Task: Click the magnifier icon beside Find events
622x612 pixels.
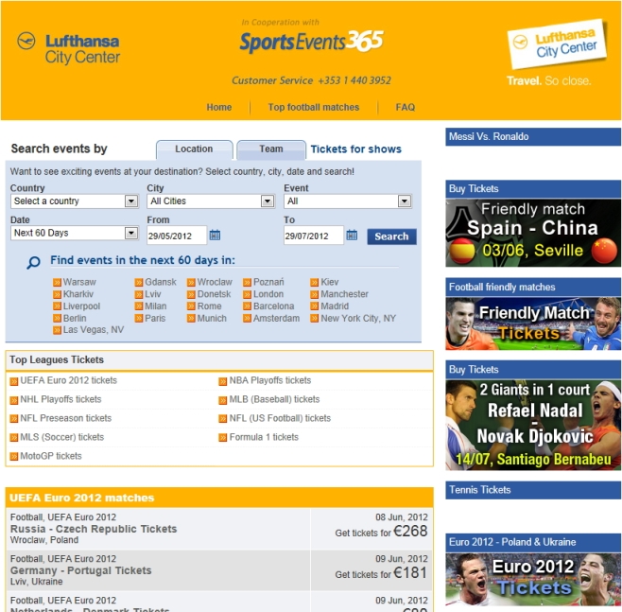Action: pos(33,262)
